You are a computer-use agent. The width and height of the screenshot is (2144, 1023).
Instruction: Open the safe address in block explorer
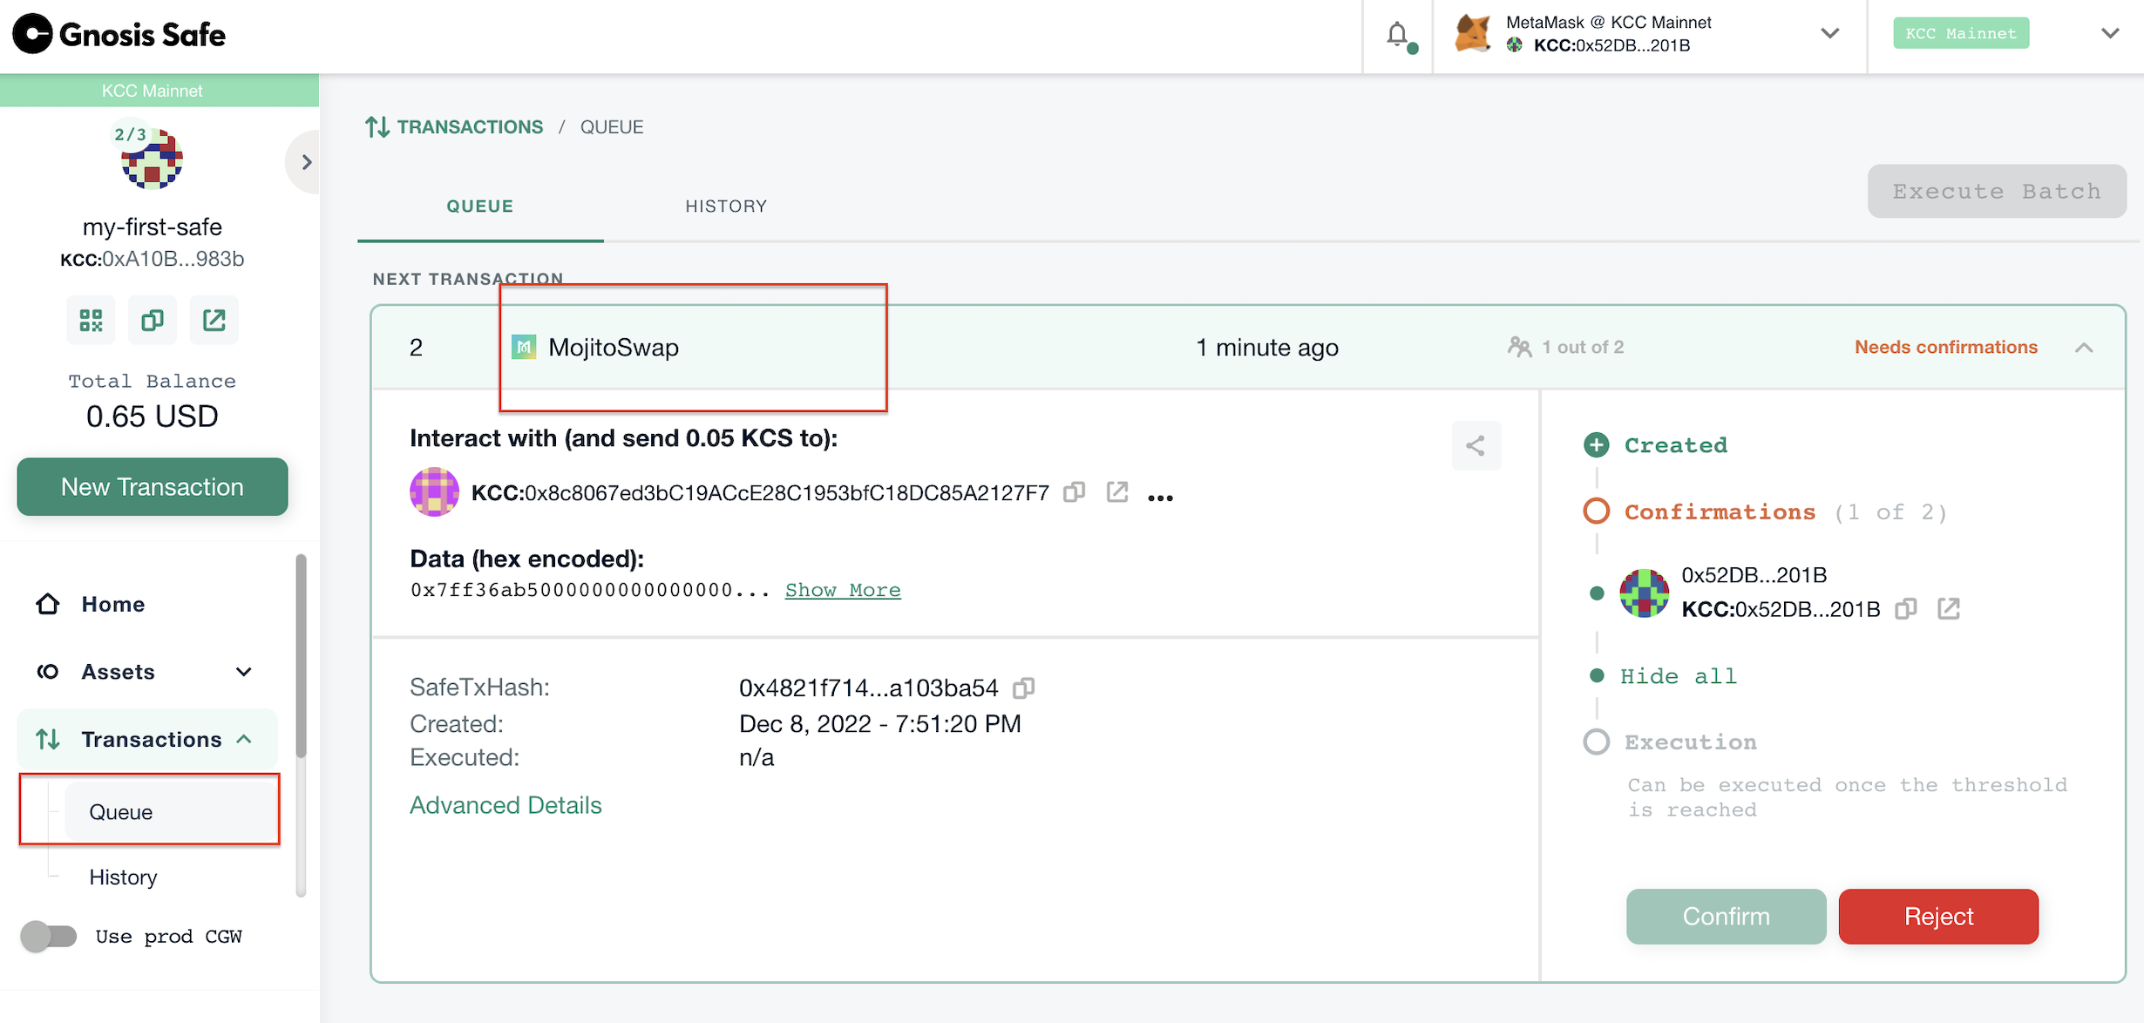click(214, 321)
